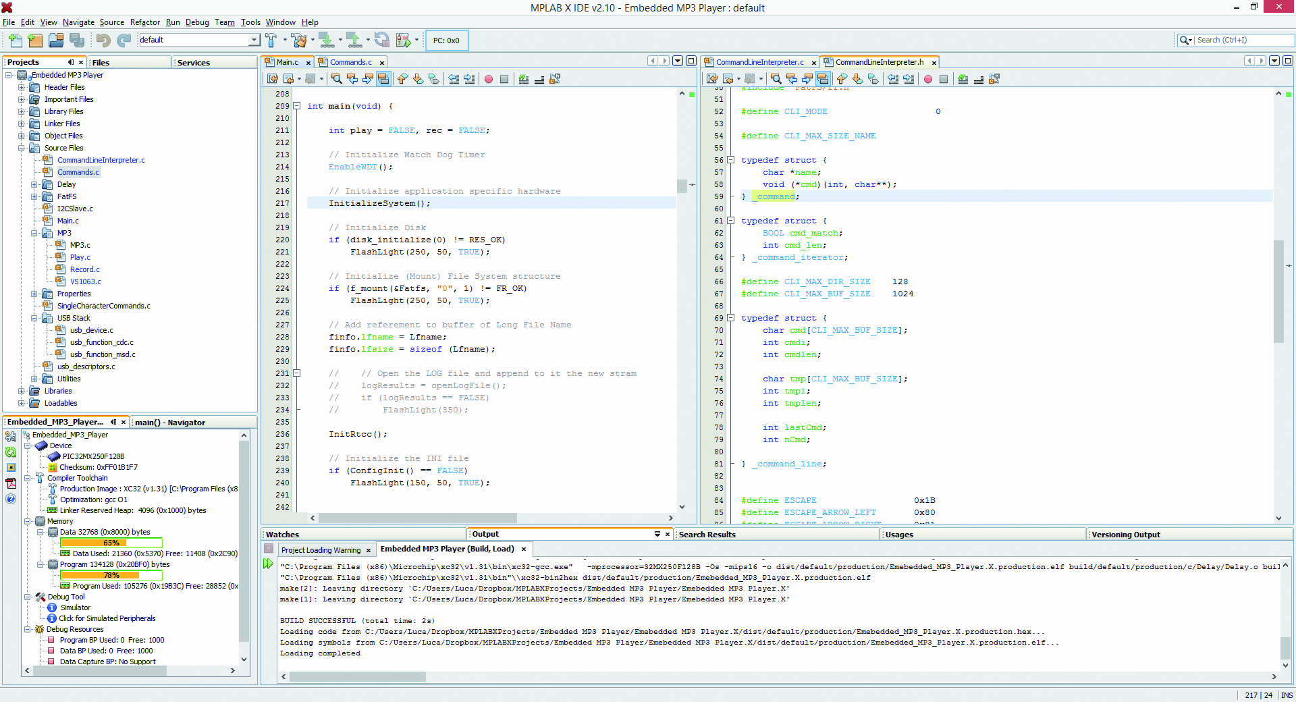Click the New File toolbar icon
Viewport: 1296px width, 702px height.
click(x=15, y=40)
